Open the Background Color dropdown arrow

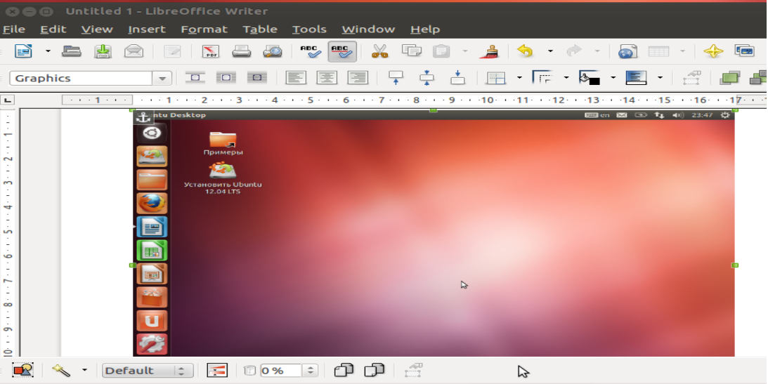613,78
